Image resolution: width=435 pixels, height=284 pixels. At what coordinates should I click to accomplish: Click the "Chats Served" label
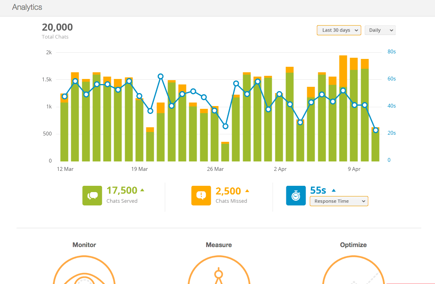[122, 201]
